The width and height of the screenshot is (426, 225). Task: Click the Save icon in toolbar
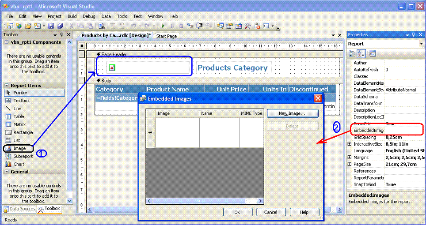(51, 26)
